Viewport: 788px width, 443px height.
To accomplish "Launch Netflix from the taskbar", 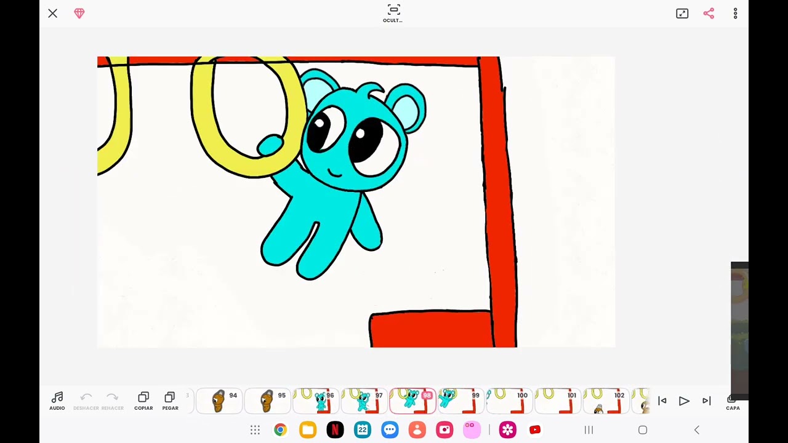I will click(335, 430).
